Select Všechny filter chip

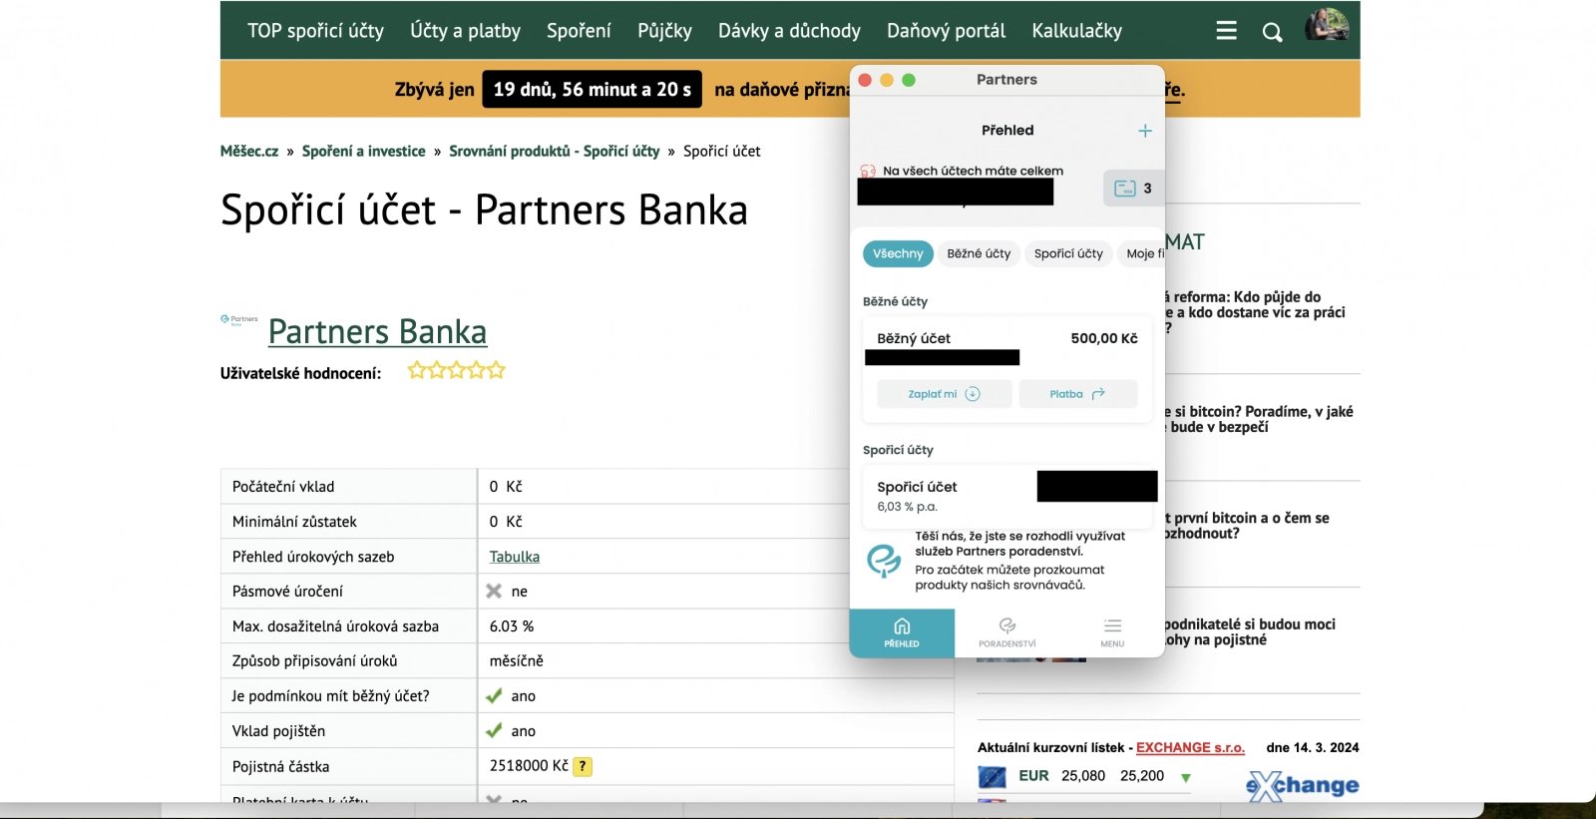pos(898,253)
